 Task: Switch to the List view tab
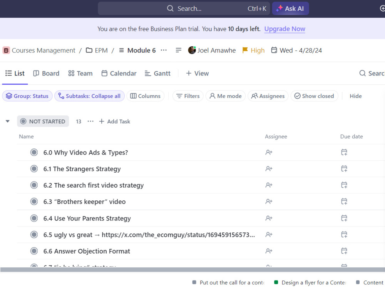[x=15, y=73]
